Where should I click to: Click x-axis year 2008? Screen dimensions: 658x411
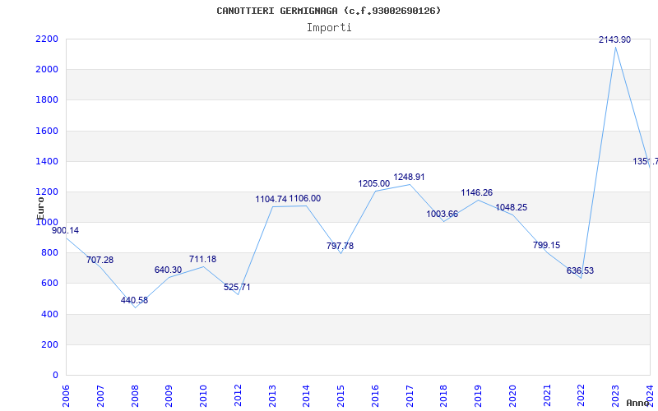134,395
